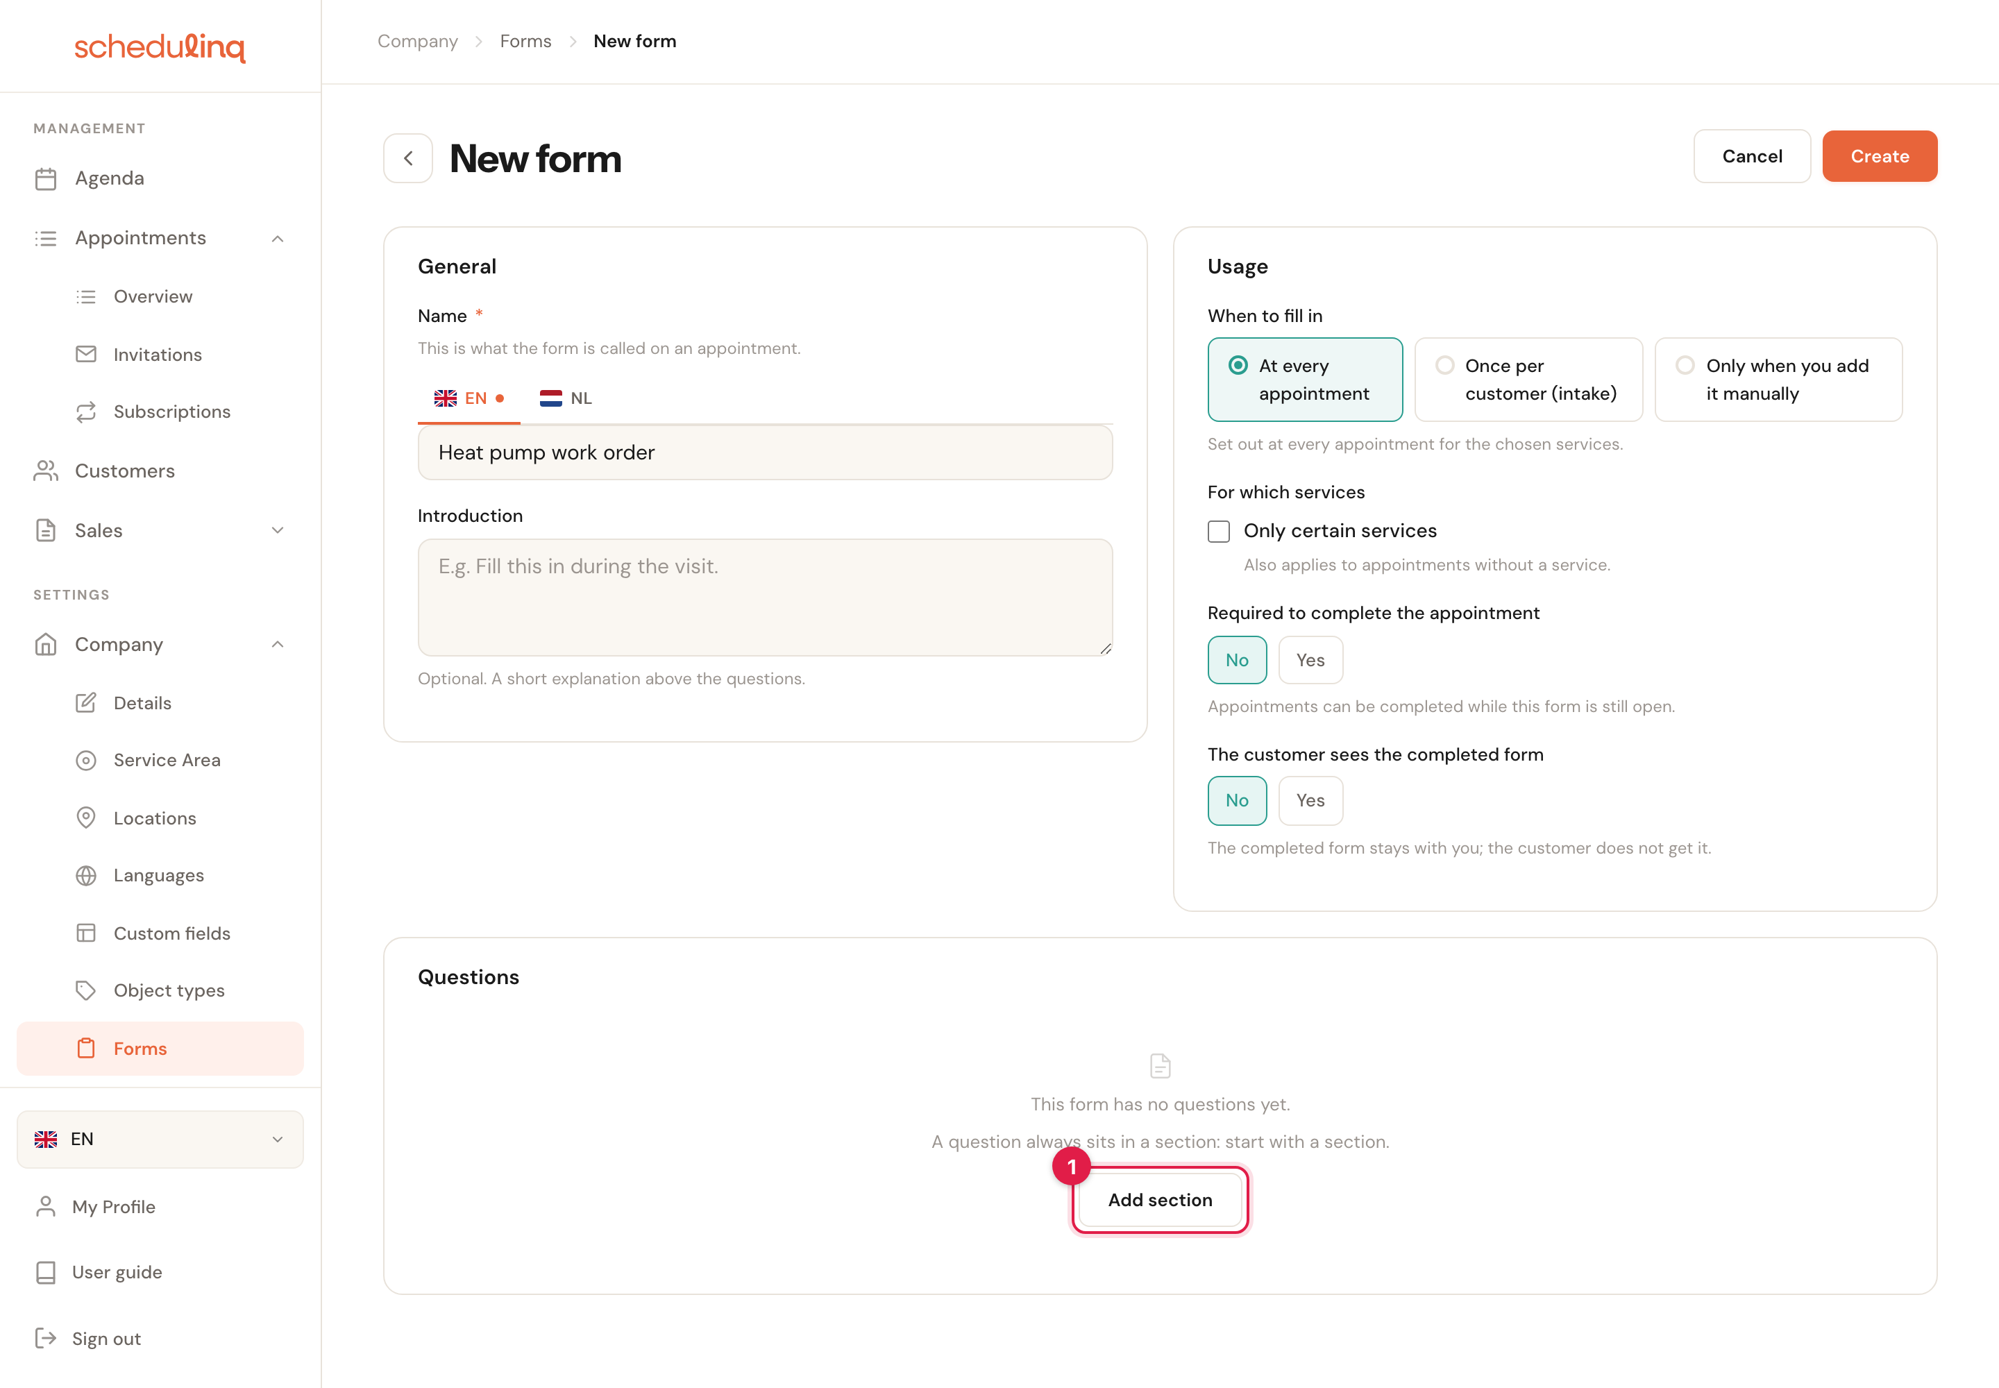Switch to the NL language tab

coord(566,398)
